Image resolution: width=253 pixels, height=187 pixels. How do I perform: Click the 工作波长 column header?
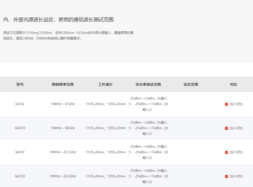(105, 84)
